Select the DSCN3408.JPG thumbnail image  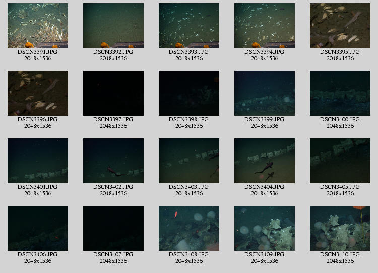189,228
